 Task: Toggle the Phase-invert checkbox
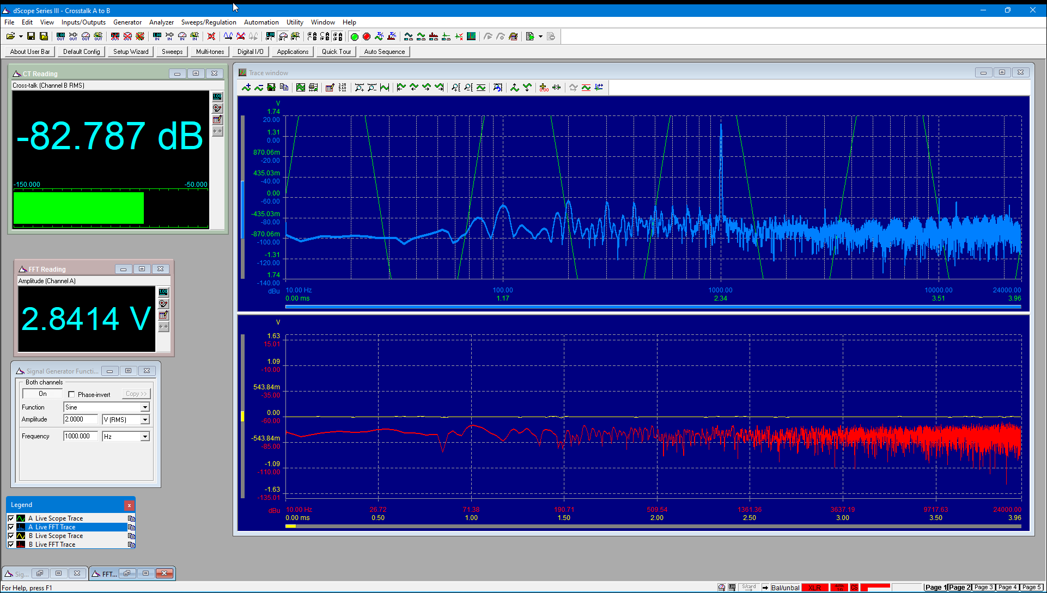[71, 394]
